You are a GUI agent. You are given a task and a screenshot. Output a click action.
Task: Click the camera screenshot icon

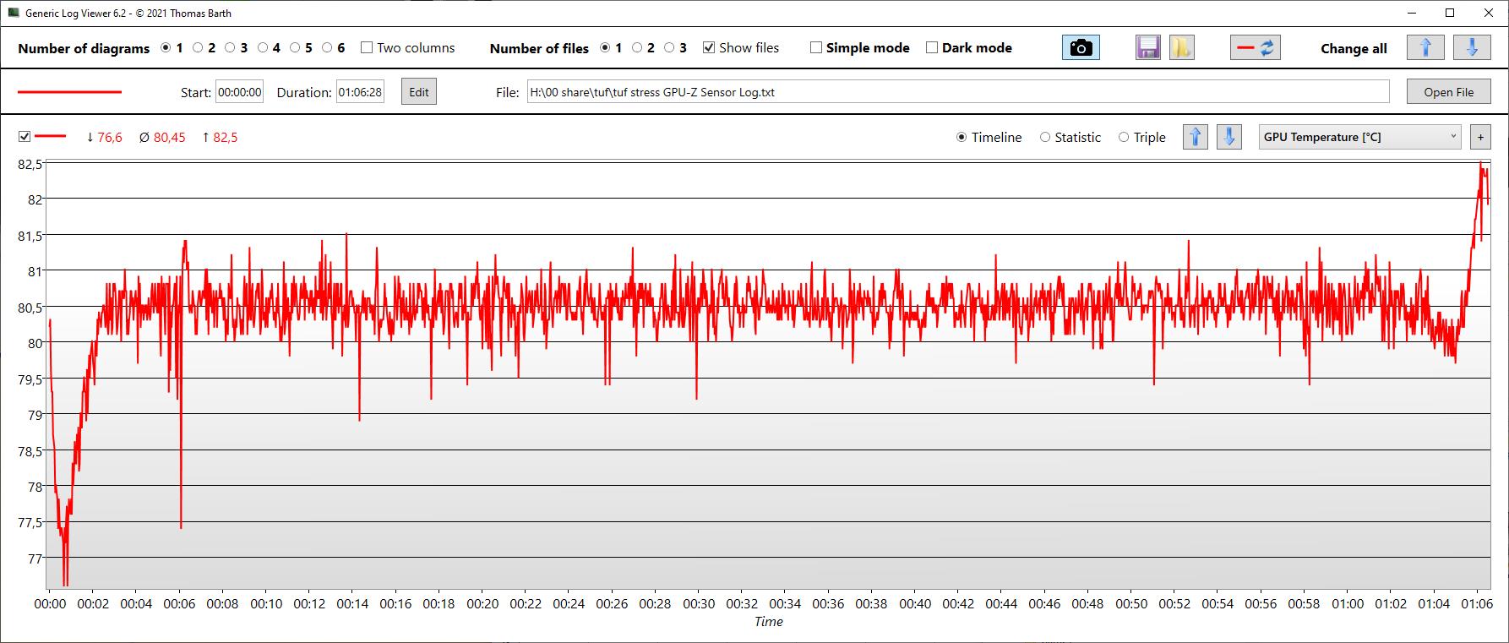[1081, 48]
